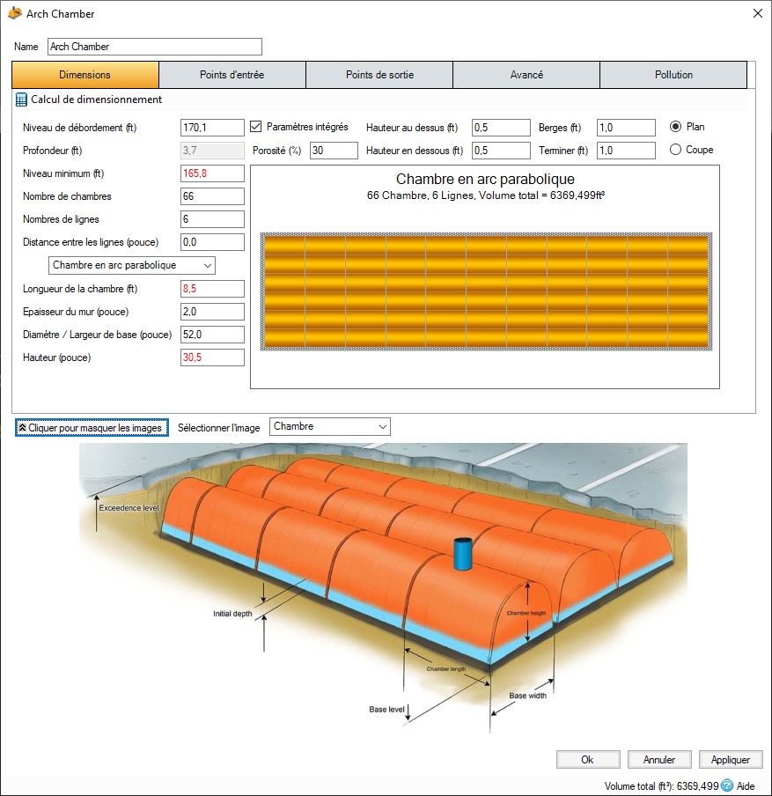This screenshot has width=772, height=796.
Task: Collapse images with Cliquer pour masquer les images
Action: pos(92,428)
